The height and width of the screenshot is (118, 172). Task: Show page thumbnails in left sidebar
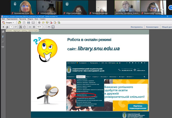pos(3,32)
